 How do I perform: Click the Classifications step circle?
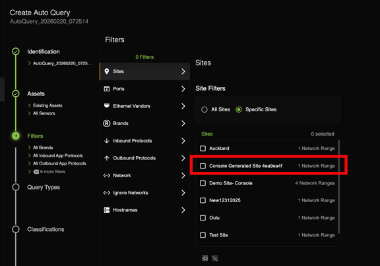(16, 229)
